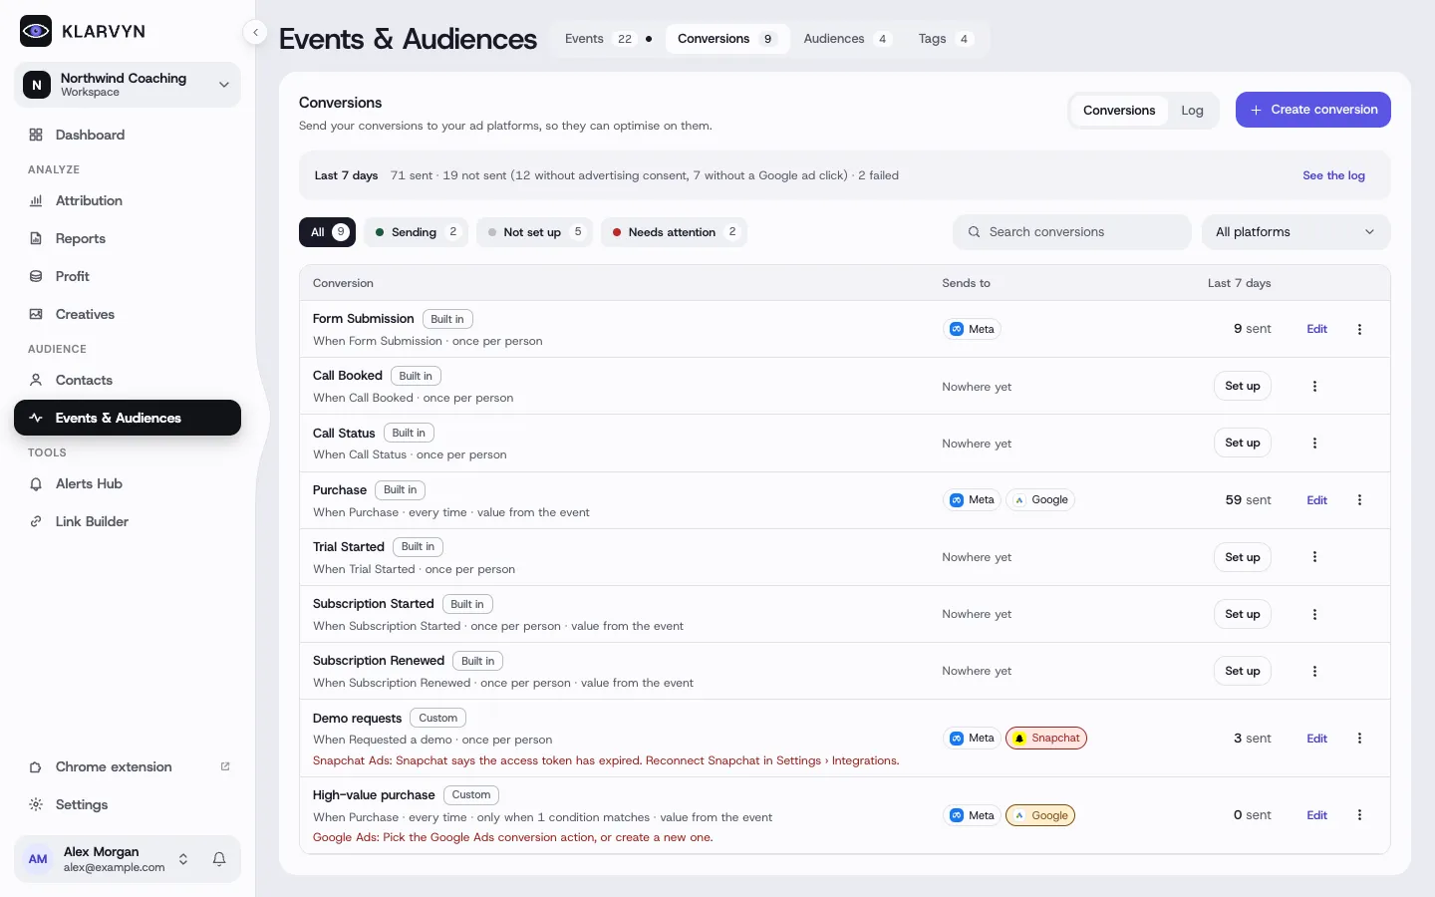Launch the Link Builder tool
The image size is (1435, 897).
point(128,521)
